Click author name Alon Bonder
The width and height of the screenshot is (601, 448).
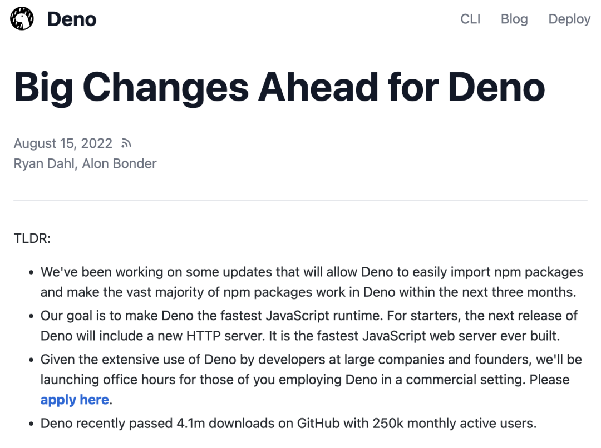(119, 163)
